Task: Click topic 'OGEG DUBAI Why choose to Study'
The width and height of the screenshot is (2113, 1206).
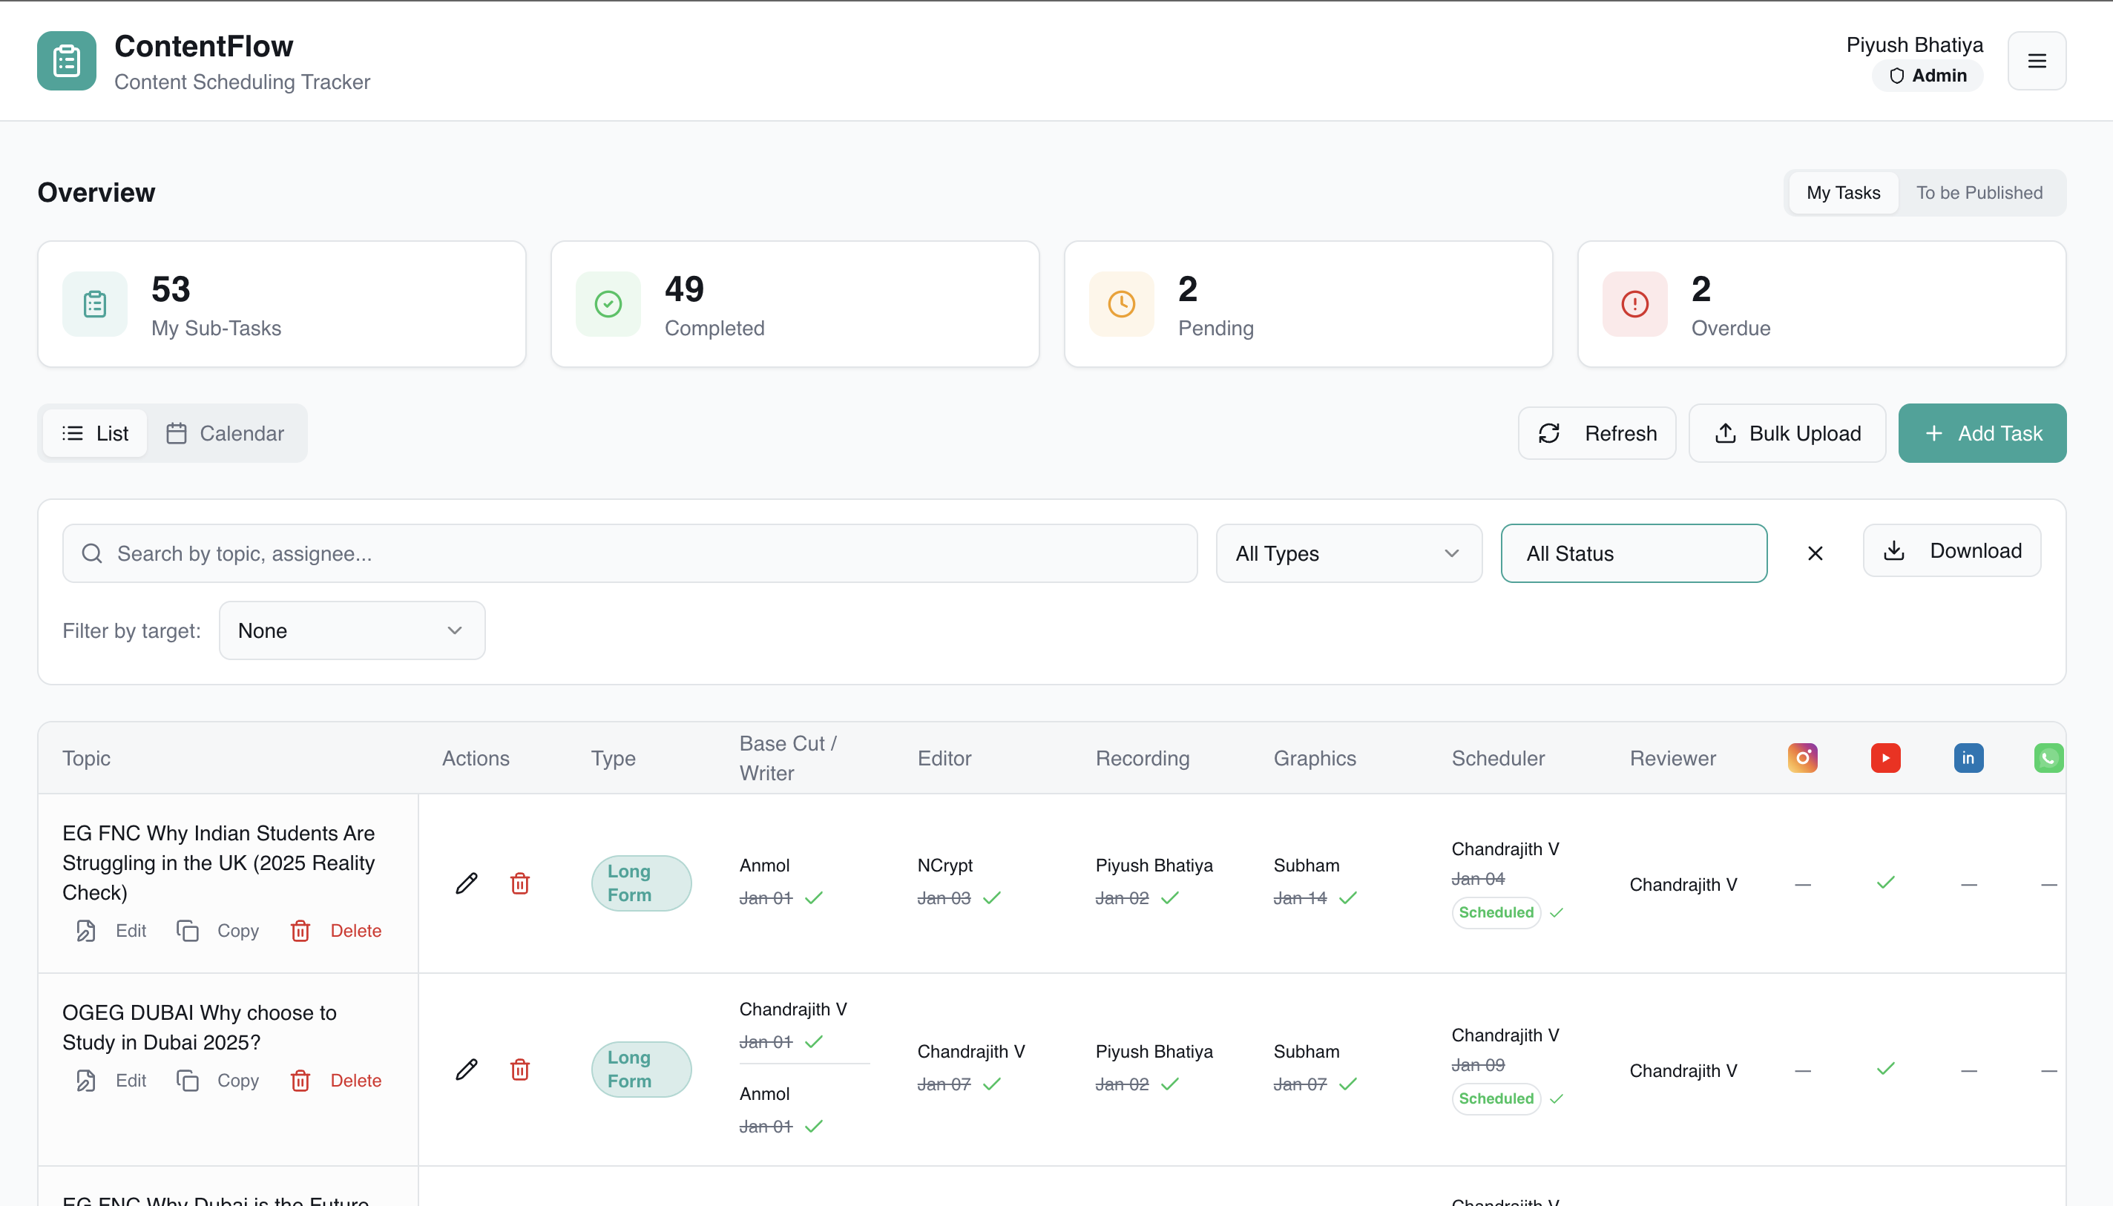Action: (199, 1027)
